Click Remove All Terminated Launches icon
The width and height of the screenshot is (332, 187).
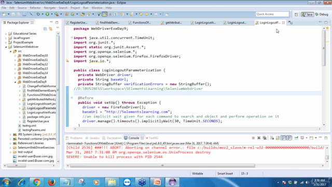265,138
